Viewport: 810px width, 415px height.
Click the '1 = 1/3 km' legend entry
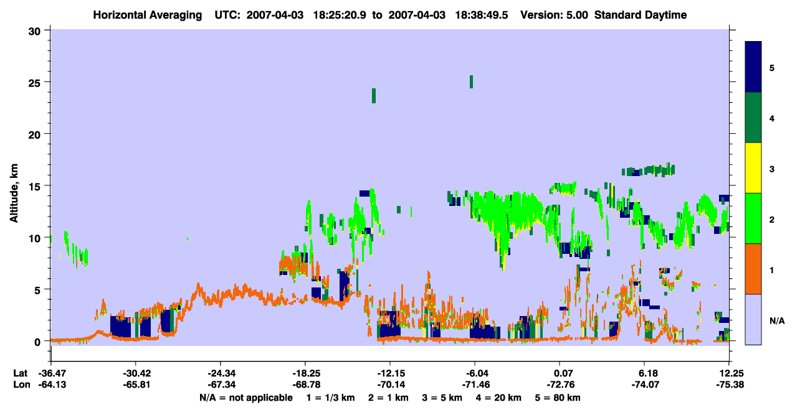click(330, 398)
